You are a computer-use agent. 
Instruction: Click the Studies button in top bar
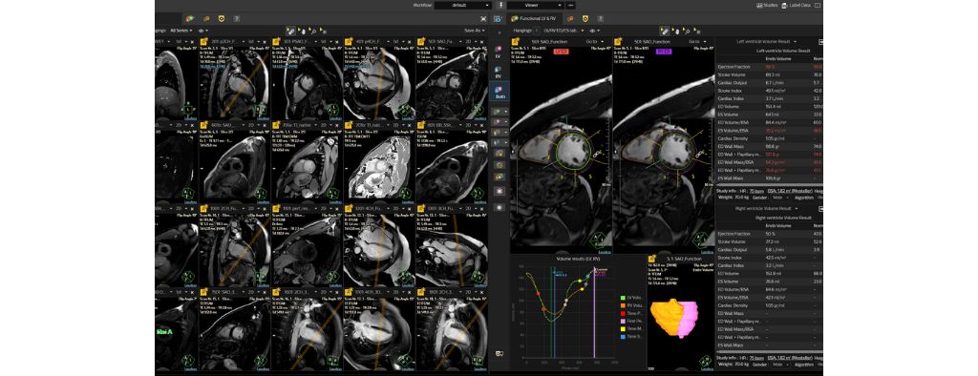[x=767, y=5]
